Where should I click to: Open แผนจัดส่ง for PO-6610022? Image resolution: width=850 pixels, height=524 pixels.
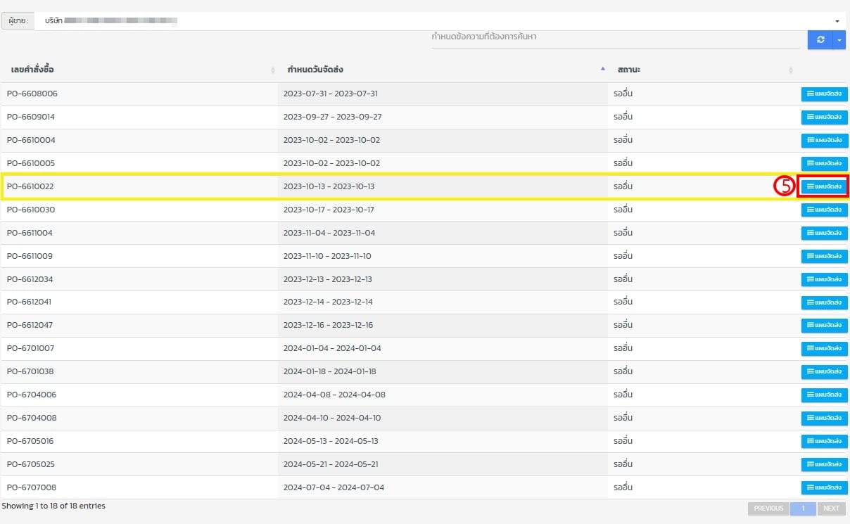[824, 186]
